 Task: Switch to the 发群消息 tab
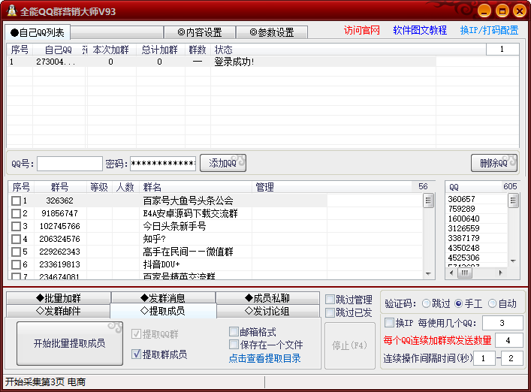pos(163,298)
